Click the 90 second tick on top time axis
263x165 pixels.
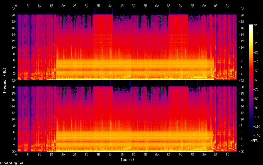click(x=227, y=5)
